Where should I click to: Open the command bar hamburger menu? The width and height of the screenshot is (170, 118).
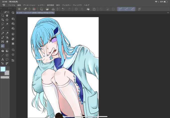coord(19,9)
